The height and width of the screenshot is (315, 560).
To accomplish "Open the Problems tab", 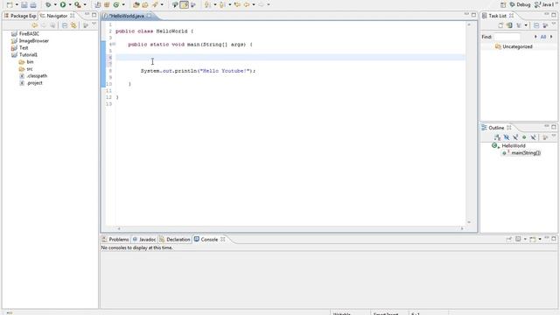I will click(x=115, y=239).
